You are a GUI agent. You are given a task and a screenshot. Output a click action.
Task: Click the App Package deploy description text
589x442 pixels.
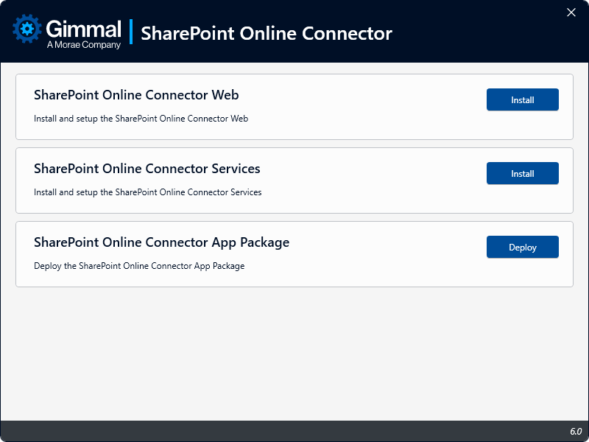click(x=139, y=266)
